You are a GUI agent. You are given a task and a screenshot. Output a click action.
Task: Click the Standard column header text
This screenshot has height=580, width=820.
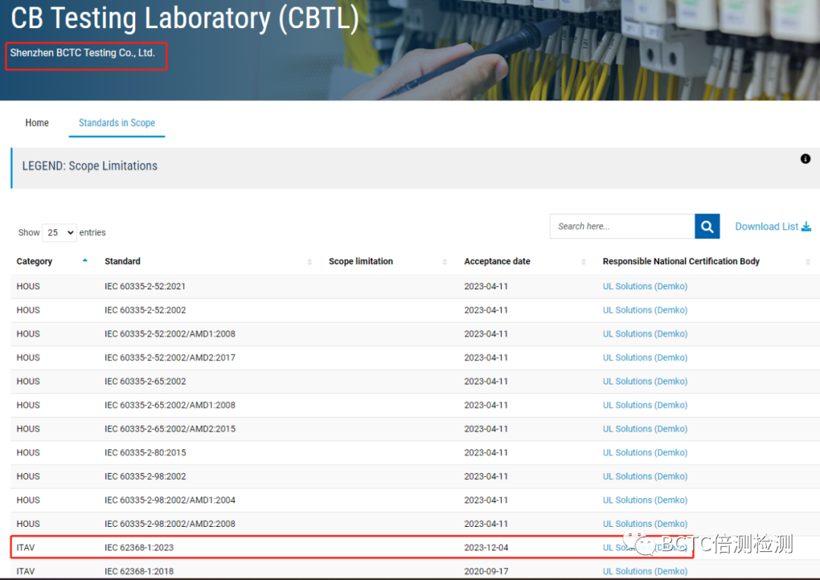(x=122, y=261)
